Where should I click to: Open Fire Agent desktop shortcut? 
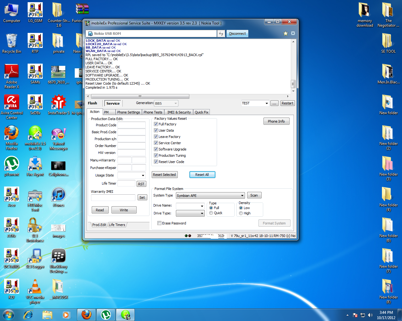coord(35,166)
